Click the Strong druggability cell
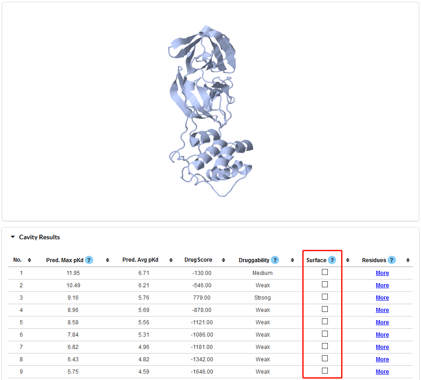Image resolution: width=421 pixels, height=380 pixels. (263, 298)
